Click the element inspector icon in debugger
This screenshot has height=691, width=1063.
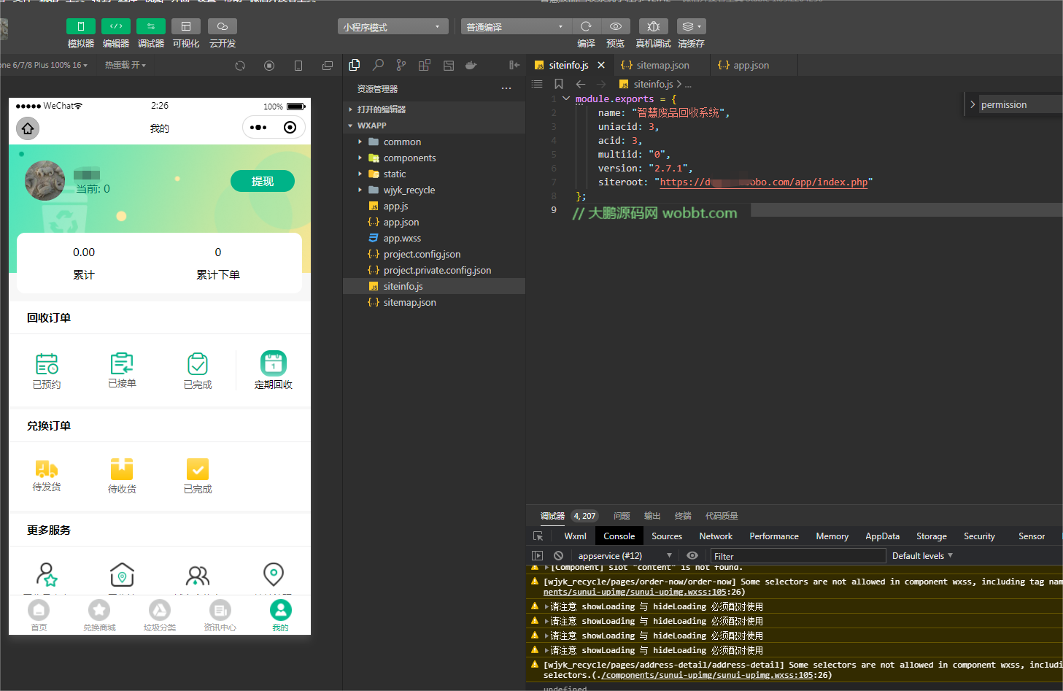[x=538, y=536]
